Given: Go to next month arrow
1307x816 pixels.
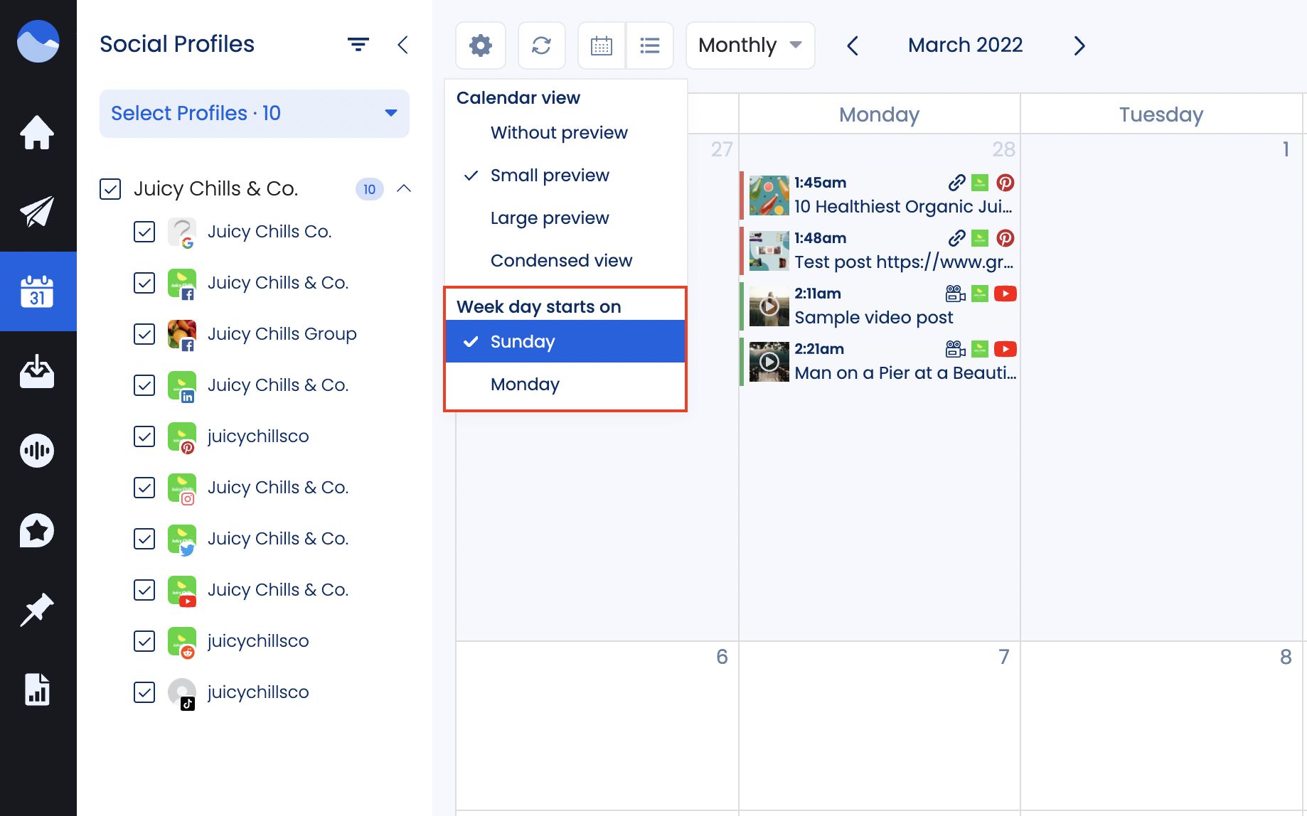Looking at the screenshot, I should [x=1079, y=45].
